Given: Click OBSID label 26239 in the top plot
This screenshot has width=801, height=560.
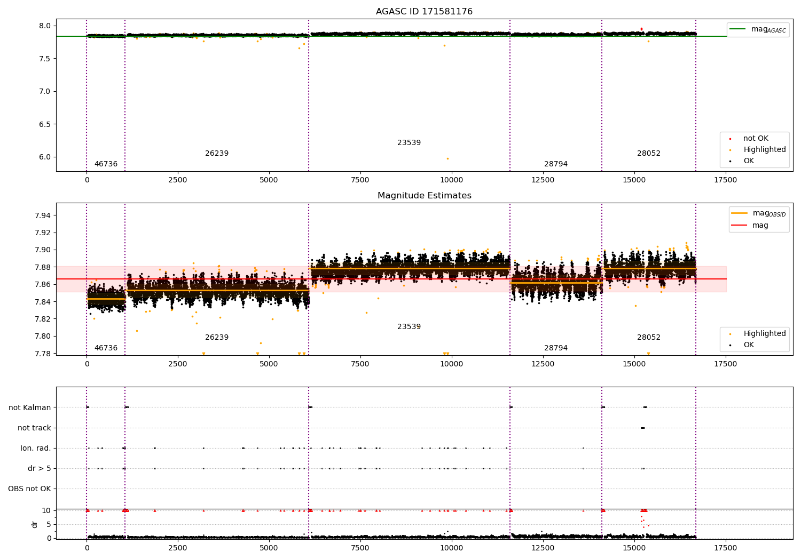Looking at the screenshot, I should pos(217,154).
